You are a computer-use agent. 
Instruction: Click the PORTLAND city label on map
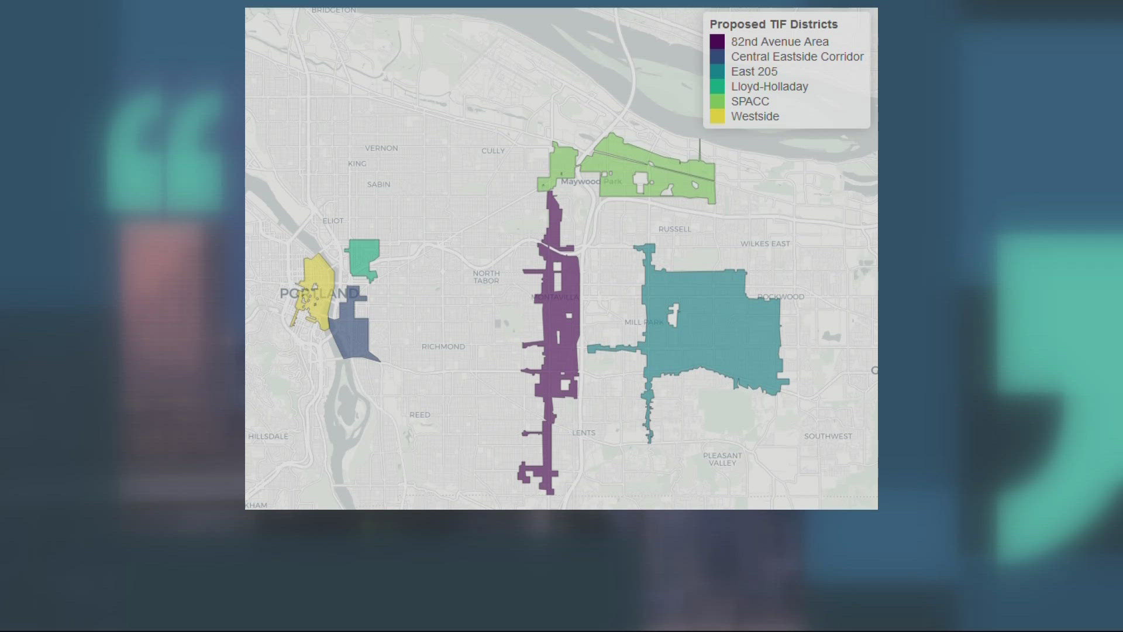pos(319,294)
